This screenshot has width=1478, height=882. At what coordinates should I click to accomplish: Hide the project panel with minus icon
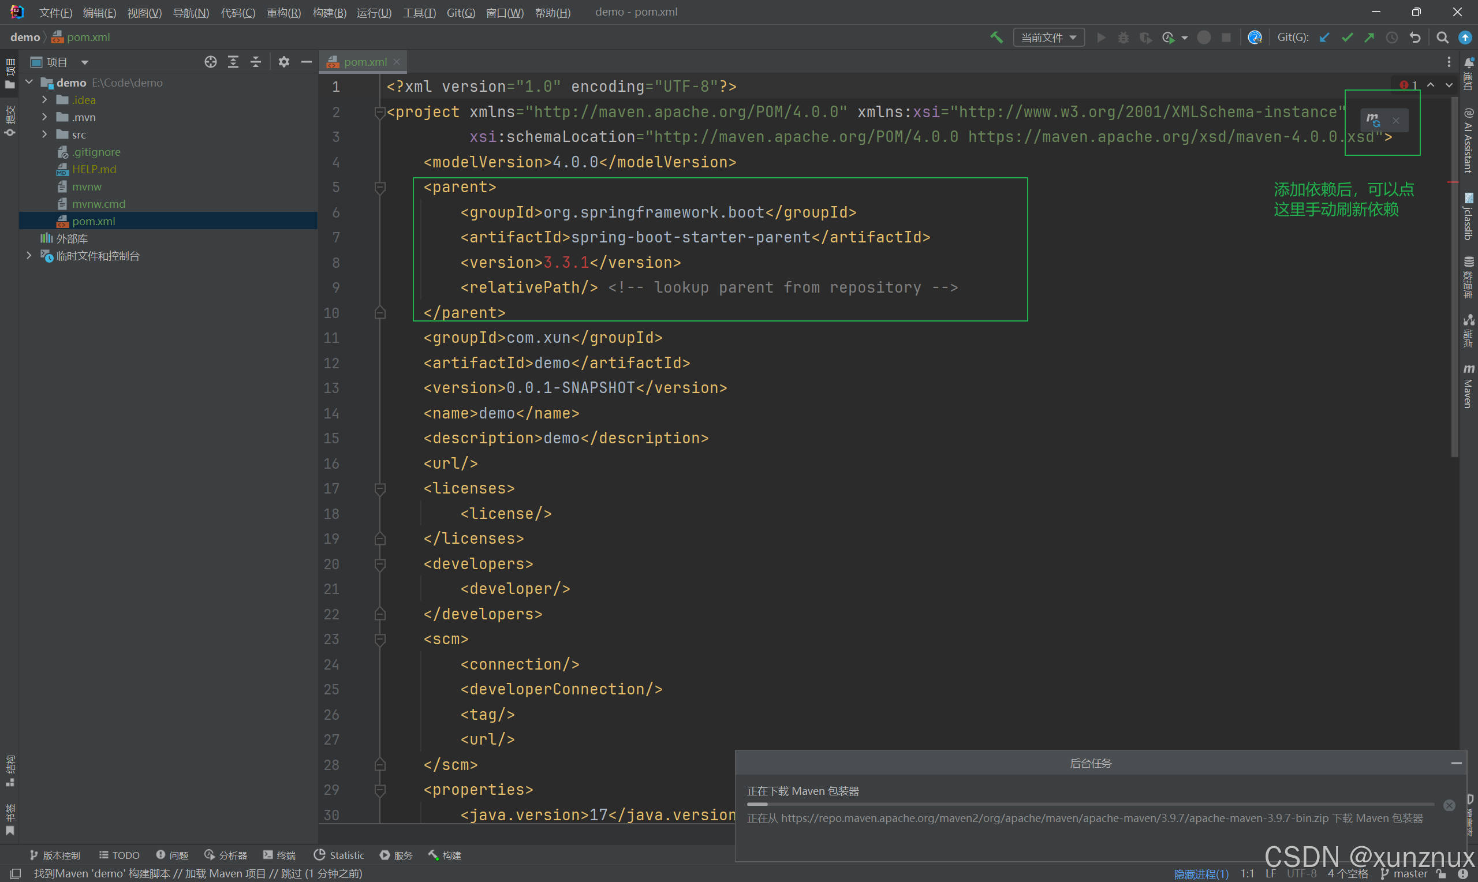pos(307,62)
